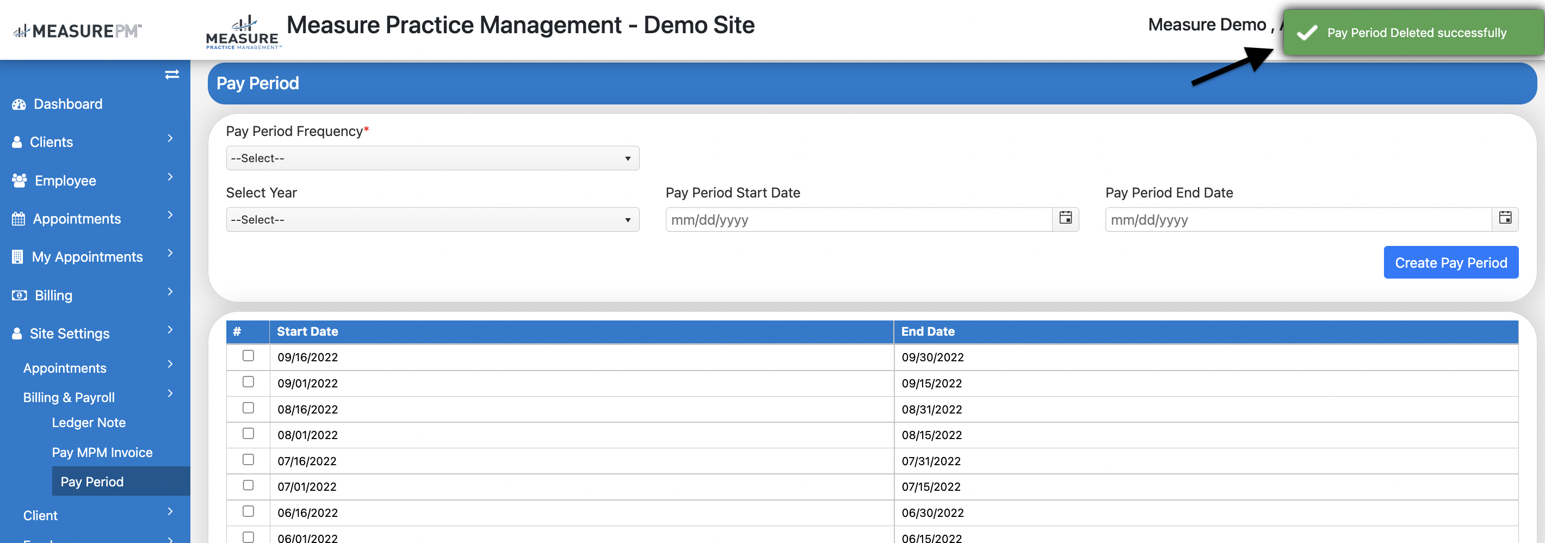Check the 08/16/2022 pay period row

[248, 408]
